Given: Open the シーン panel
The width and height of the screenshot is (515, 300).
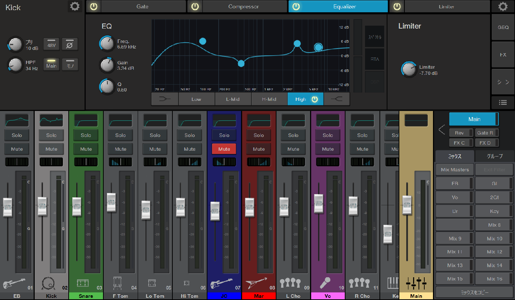Looking at the screenshot, I should click(503, 82).
